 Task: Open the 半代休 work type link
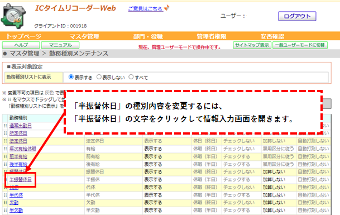coord(16,195)
